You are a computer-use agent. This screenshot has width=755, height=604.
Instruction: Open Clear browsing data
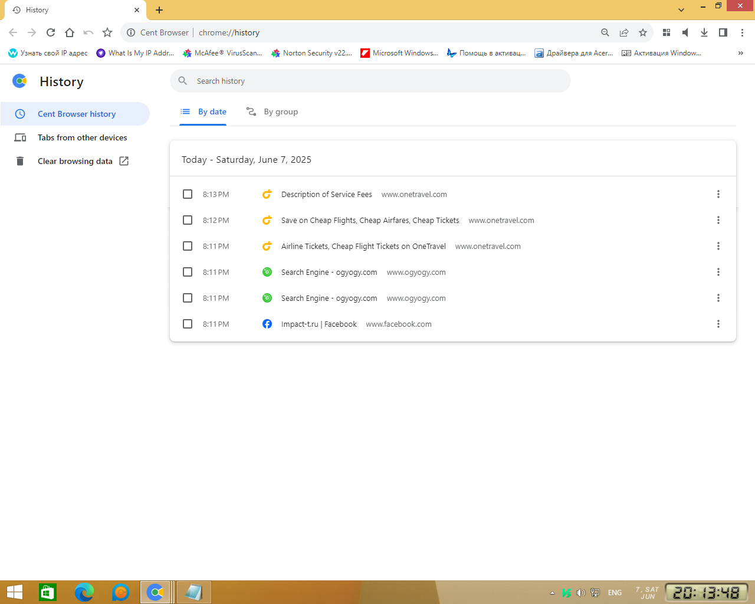pyautogui.click(x=75, y=161)
